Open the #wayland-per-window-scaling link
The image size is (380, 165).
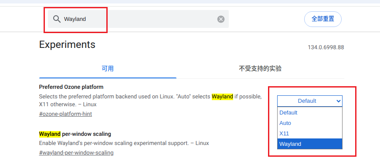click(x=76, y=153)
